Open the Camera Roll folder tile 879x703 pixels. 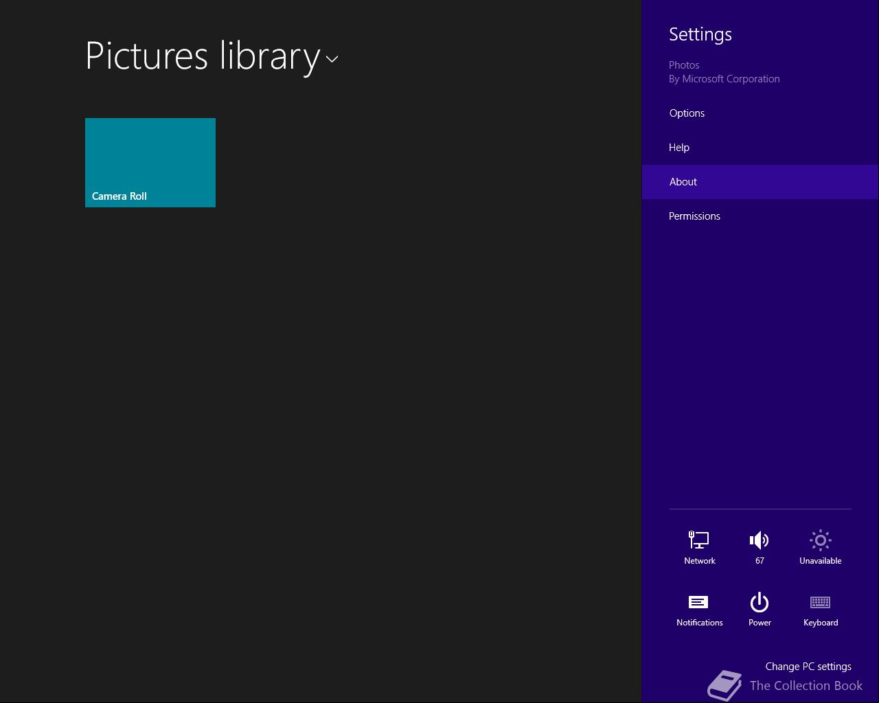tap(150, 163)
